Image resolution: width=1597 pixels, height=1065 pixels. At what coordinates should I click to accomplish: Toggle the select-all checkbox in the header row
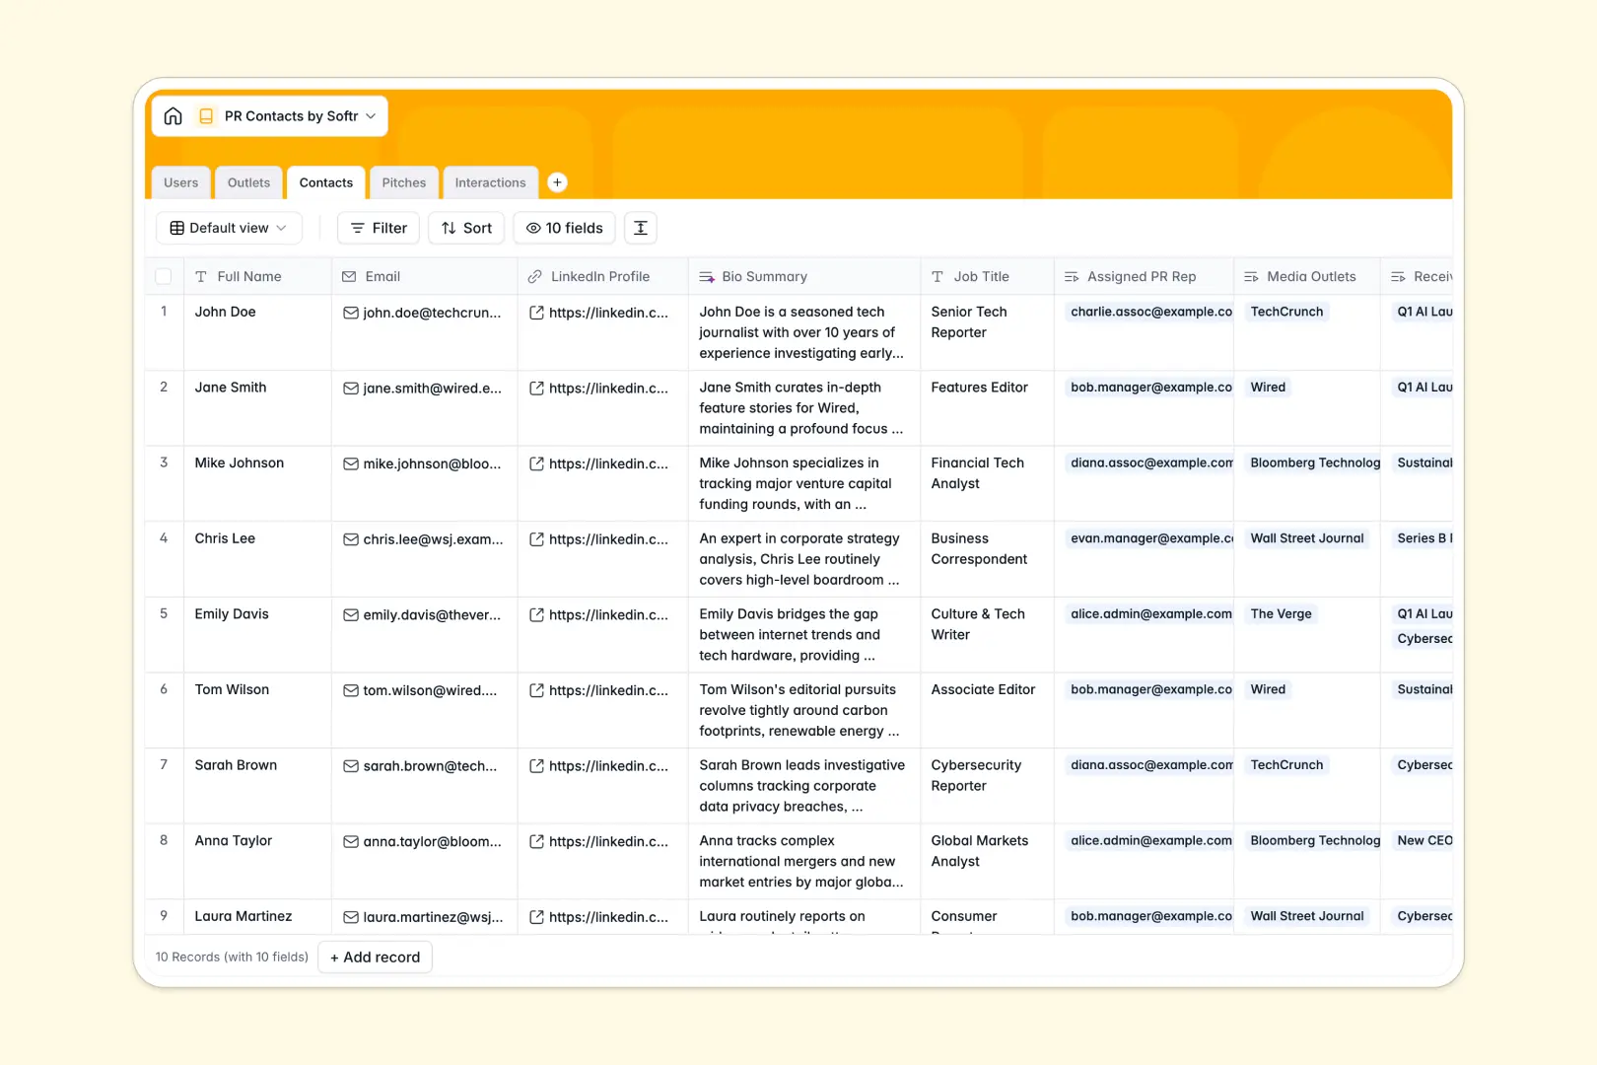(164, 276)
